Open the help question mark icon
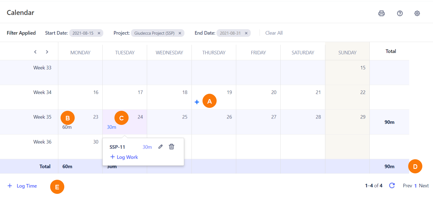 click(400, 13)
